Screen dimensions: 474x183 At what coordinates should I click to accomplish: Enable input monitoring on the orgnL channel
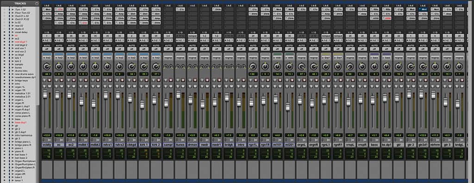[299, 80]
